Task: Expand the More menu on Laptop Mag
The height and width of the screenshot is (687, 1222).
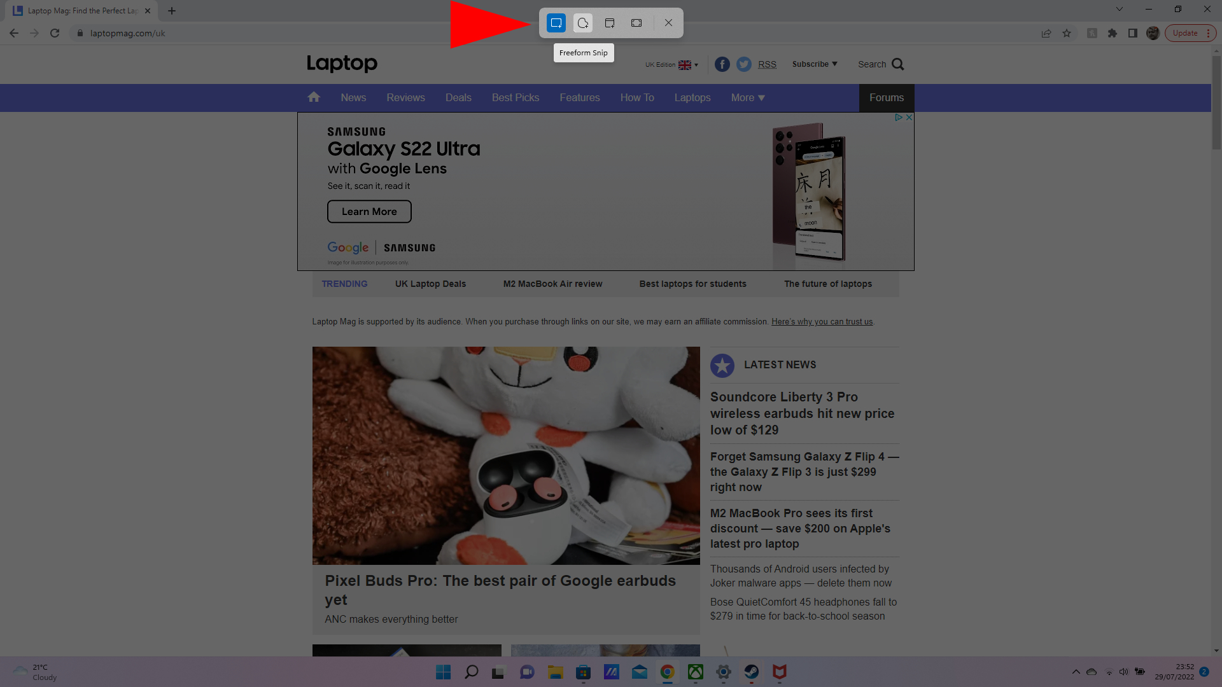Action: pyautogui.click(x=747, y=97)
